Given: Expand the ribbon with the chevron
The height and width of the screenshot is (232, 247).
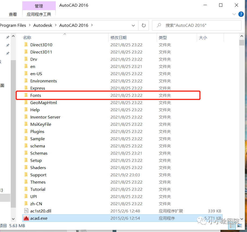Looking at the screenshot, I should tap(234, 14).
